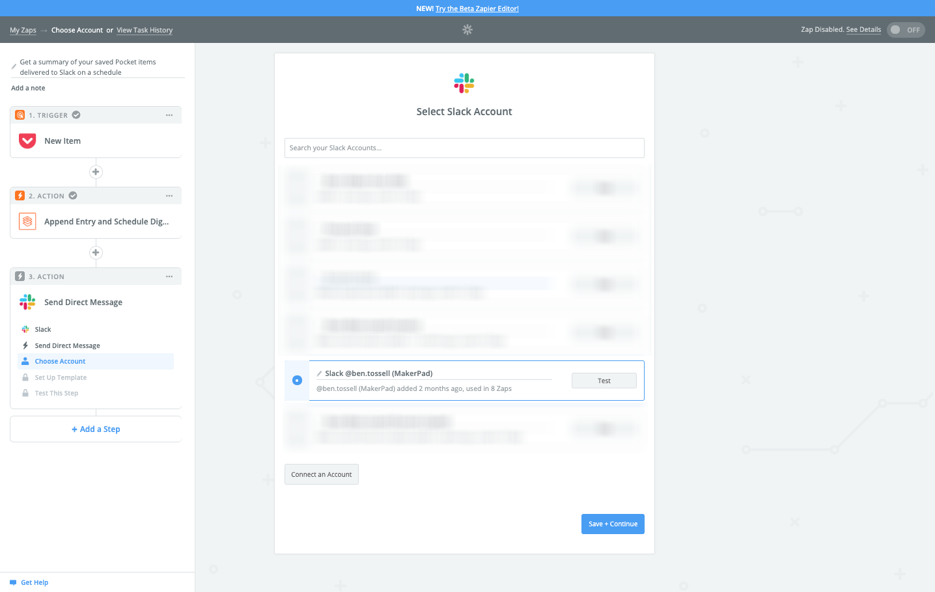Open the Try the Beta Zapier Editor link
This screenshot has height=592, width=935.
coord(477,8)
